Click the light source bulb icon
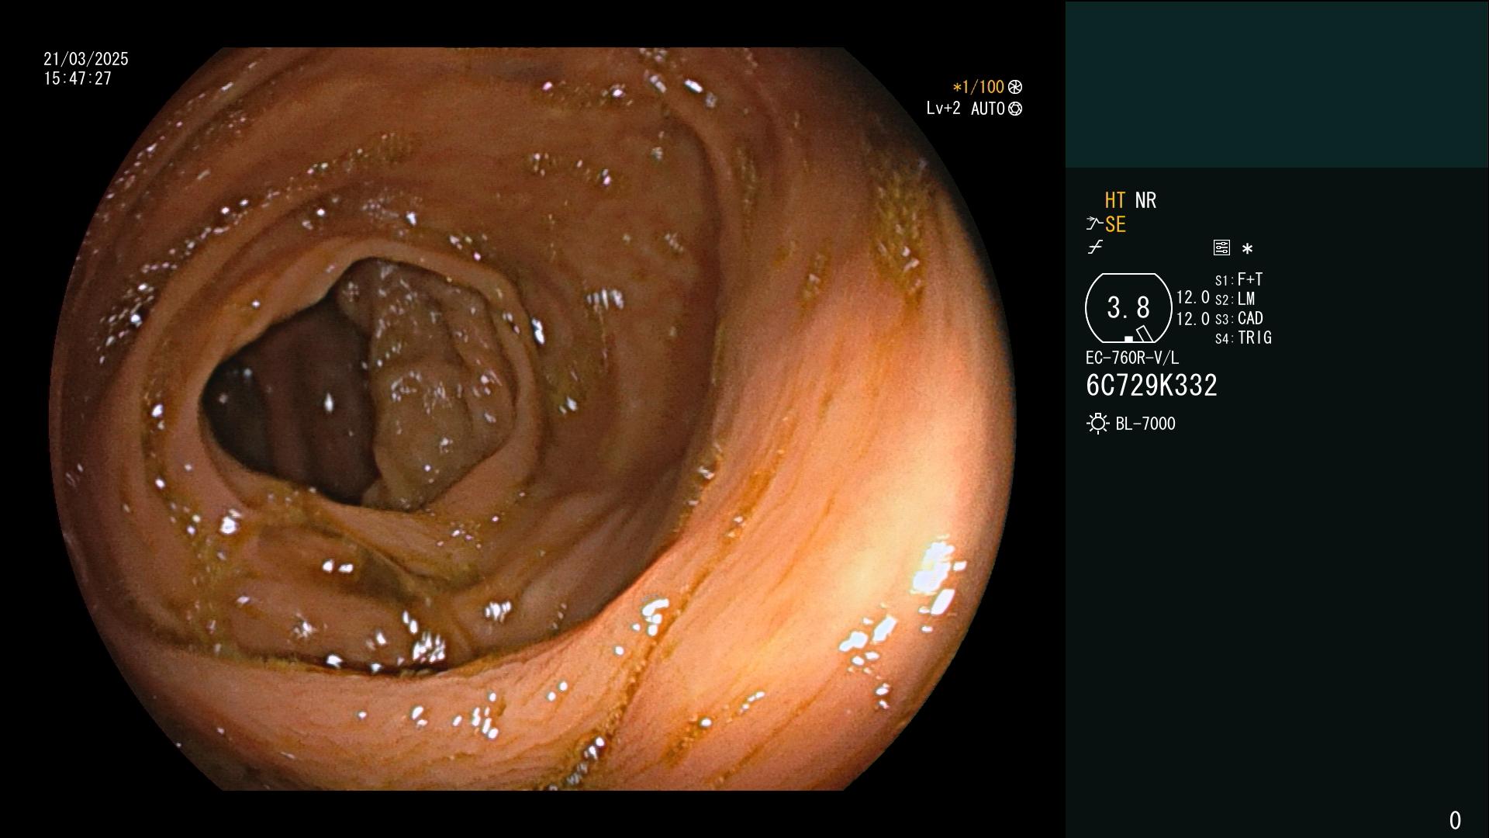Viewport: 1489px width, 838px height. pyautogui.click(x=1097, y=424)
